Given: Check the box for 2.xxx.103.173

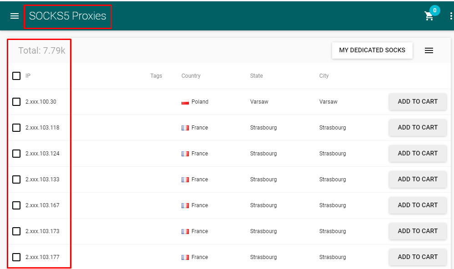Looking at the screenshot, I should pyautogui.click(x=16, y=231).
